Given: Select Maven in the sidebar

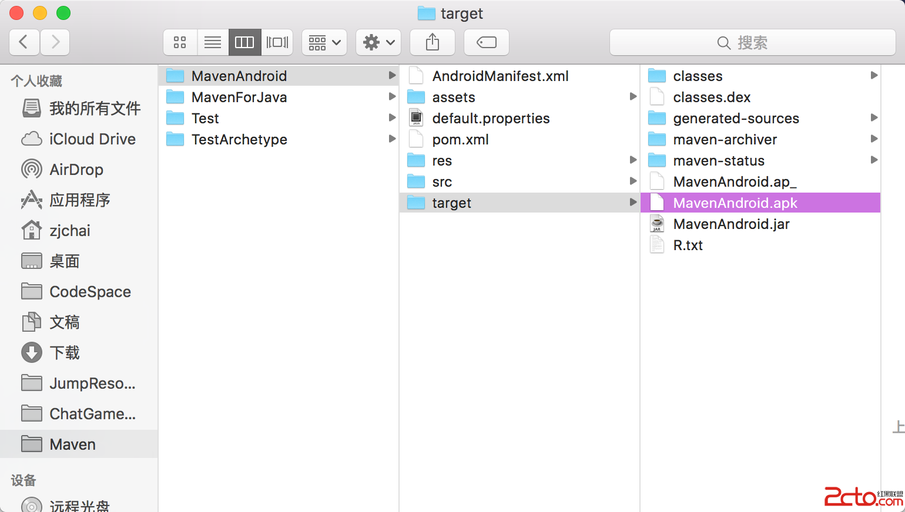Looking at the screenshot, I should [79, 444].
